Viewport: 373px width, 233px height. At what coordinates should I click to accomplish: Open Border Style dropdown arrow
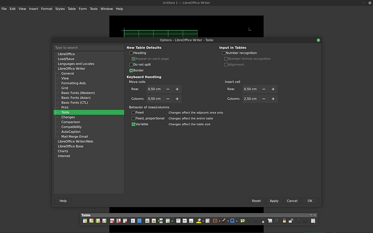click(228, 221)
